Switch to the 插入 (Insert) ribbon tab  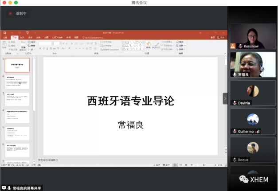[x=22, y=38]
